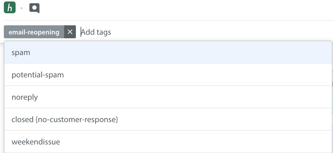Pick the noreply tag suggestion

pos(168,97)
